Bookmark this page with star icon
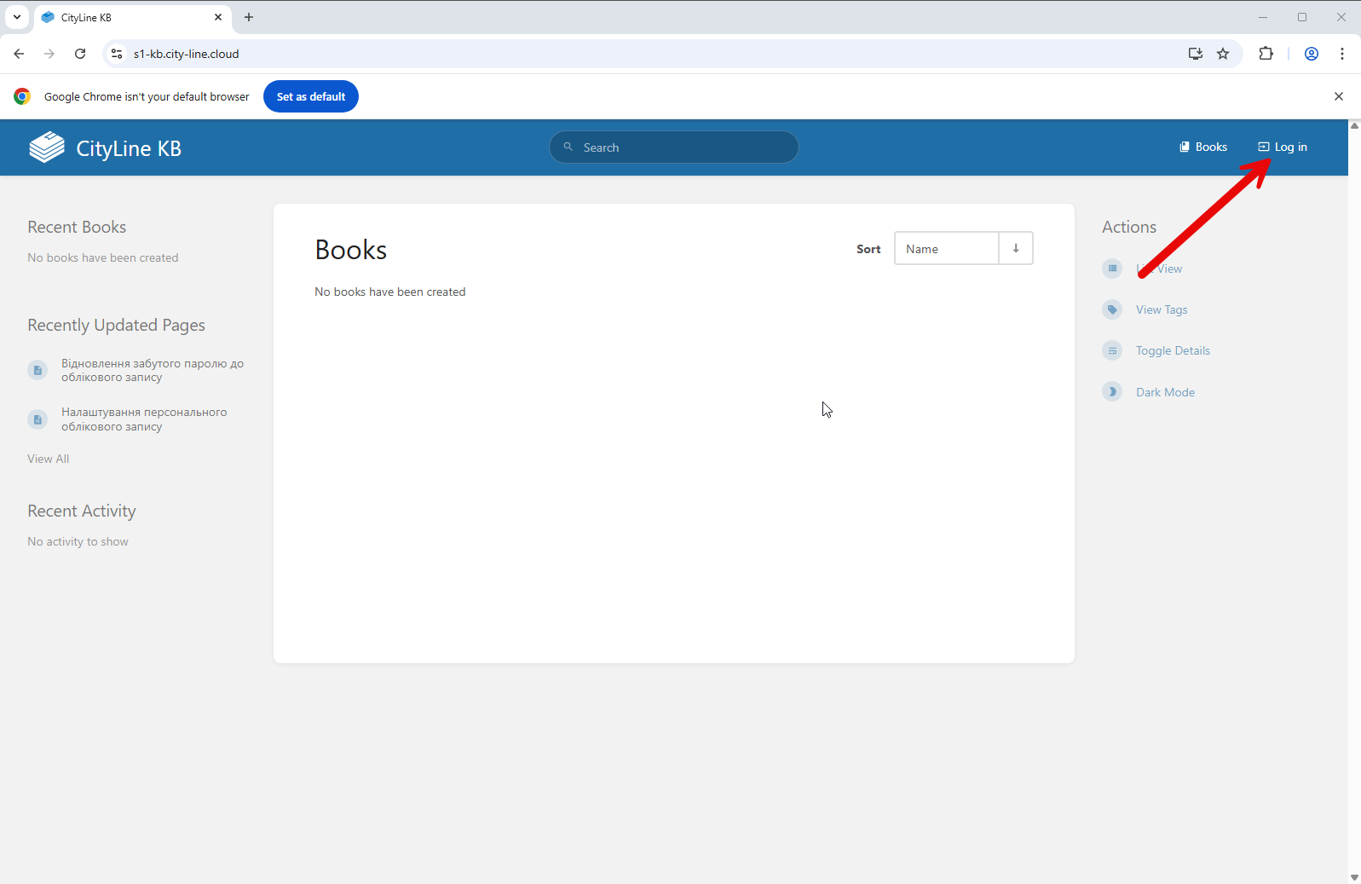The image size is (1361, 884). click(x=1223, y=54)
